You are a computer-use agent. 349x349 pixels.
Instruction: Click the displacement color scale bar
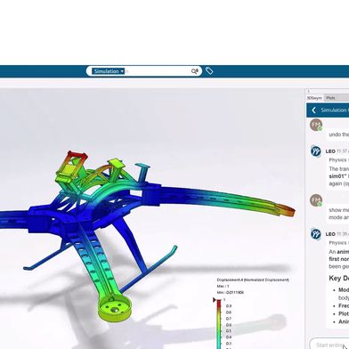pos(219,324)
